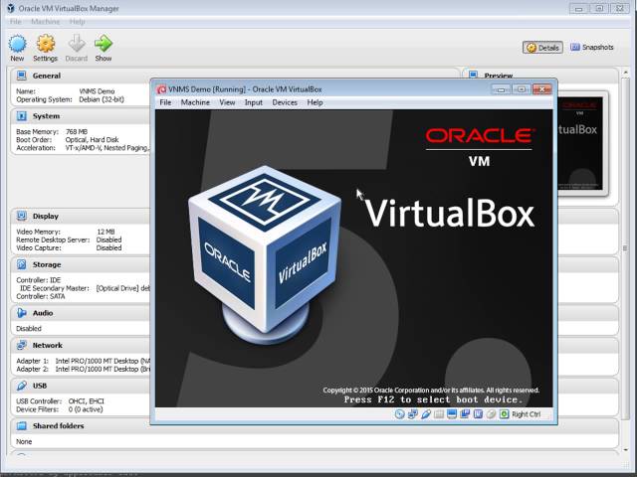Click the Help menu in VM window
This screenshot has height=477, width=637.
tap(315, 102)
